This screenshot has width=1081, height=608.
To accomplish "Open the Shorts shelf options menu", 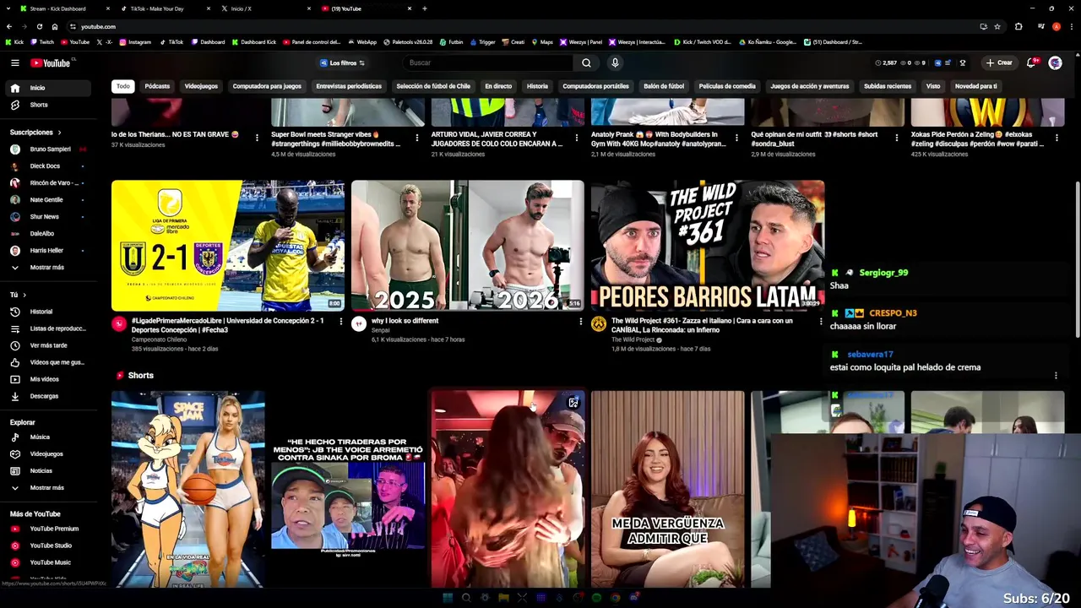I will [x=1056, y=376].
